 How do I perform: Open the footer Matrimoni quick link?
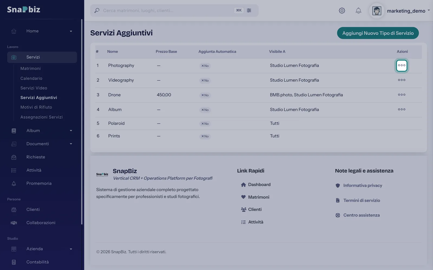click(255, 197)
